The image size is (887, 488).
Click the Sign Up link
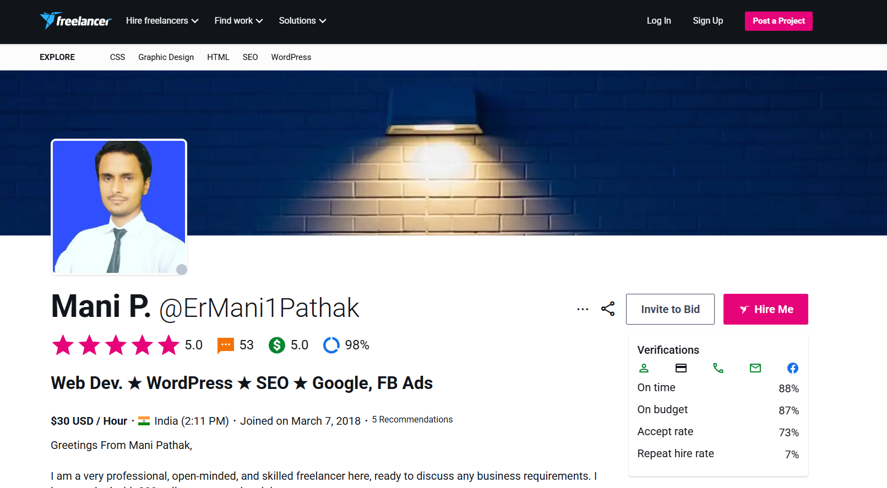(x=708, y=20)
